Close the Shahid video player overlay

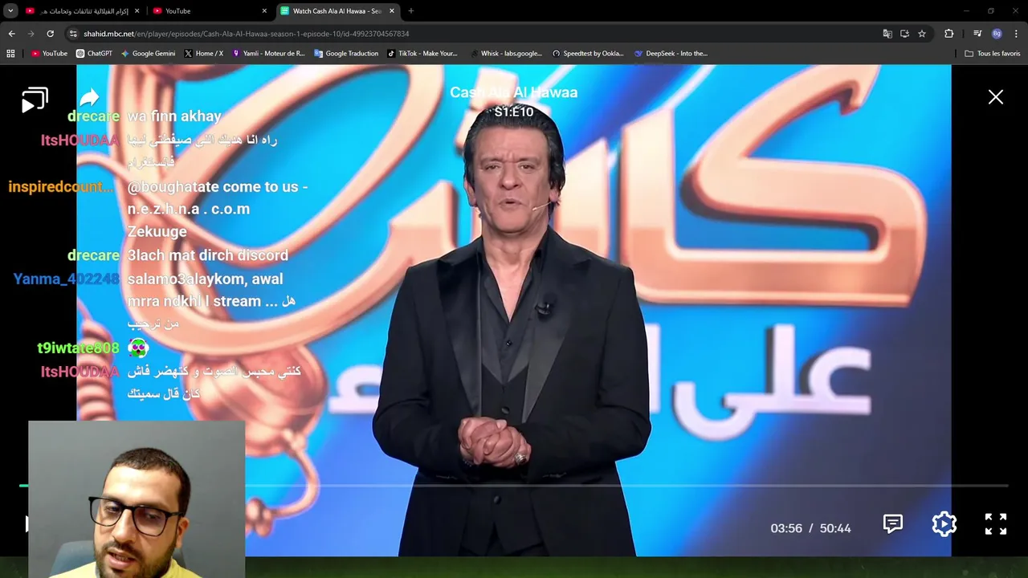pyautogui.click(x=995, y=97)
